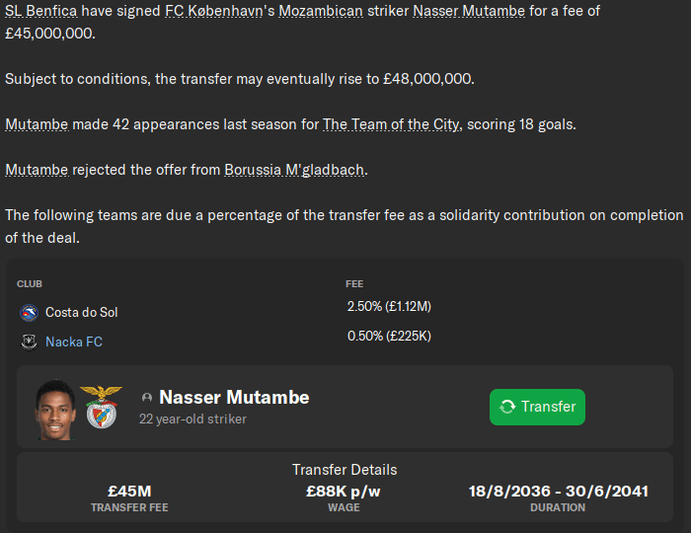Click the green arrows icon on Transfer button

pyautogui.click(x=507, y=407)
